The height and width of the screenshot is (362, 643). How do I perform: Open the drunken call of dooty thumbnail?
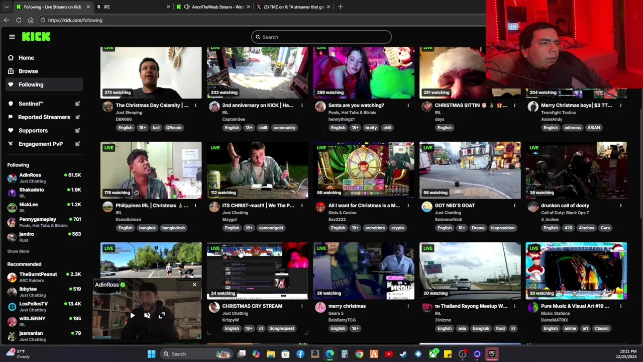coord(576,170)
